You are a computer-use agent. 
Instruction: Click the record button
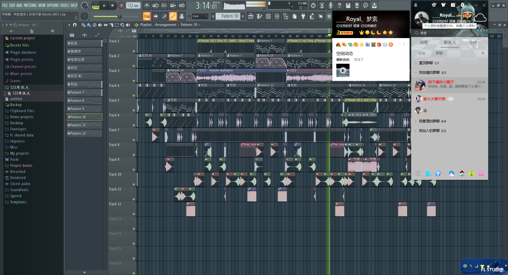click(121, 5)
